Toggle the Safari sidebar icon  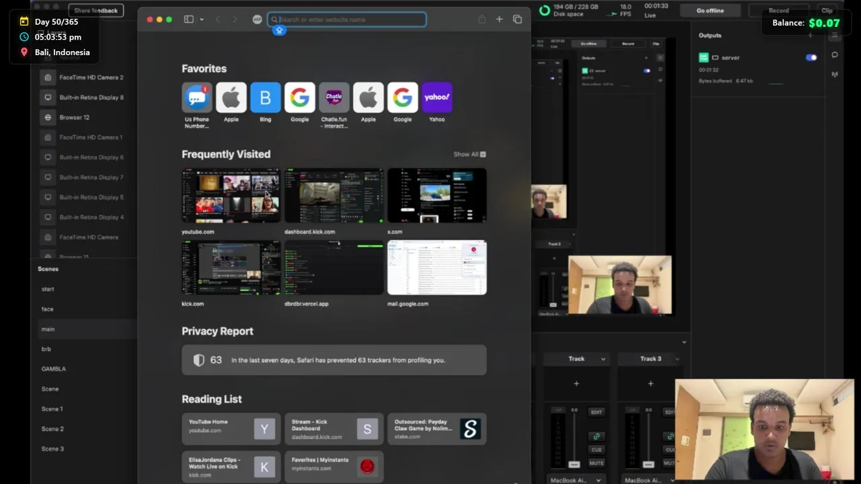[189, 19]
